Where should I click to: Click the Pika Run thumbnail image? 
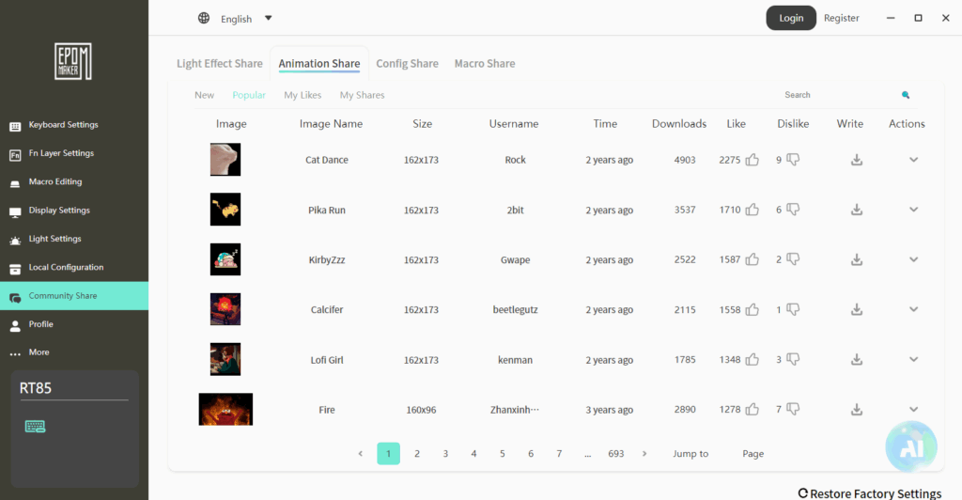225,210
